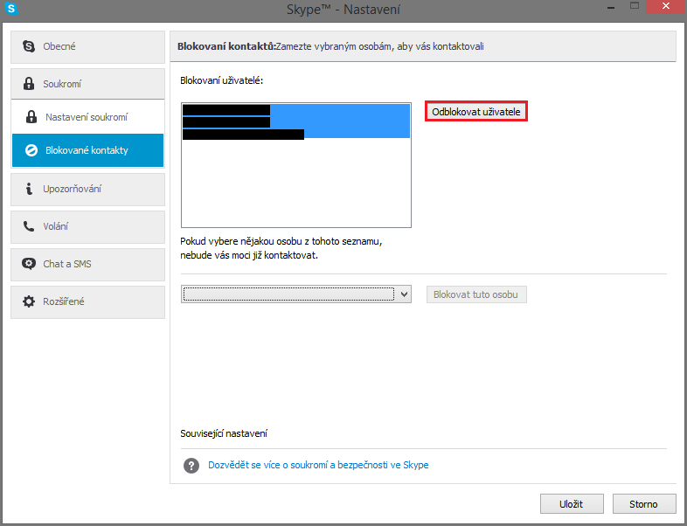Open the Obecné settings section
Viewport: 687px width, 526px height.
87,47
